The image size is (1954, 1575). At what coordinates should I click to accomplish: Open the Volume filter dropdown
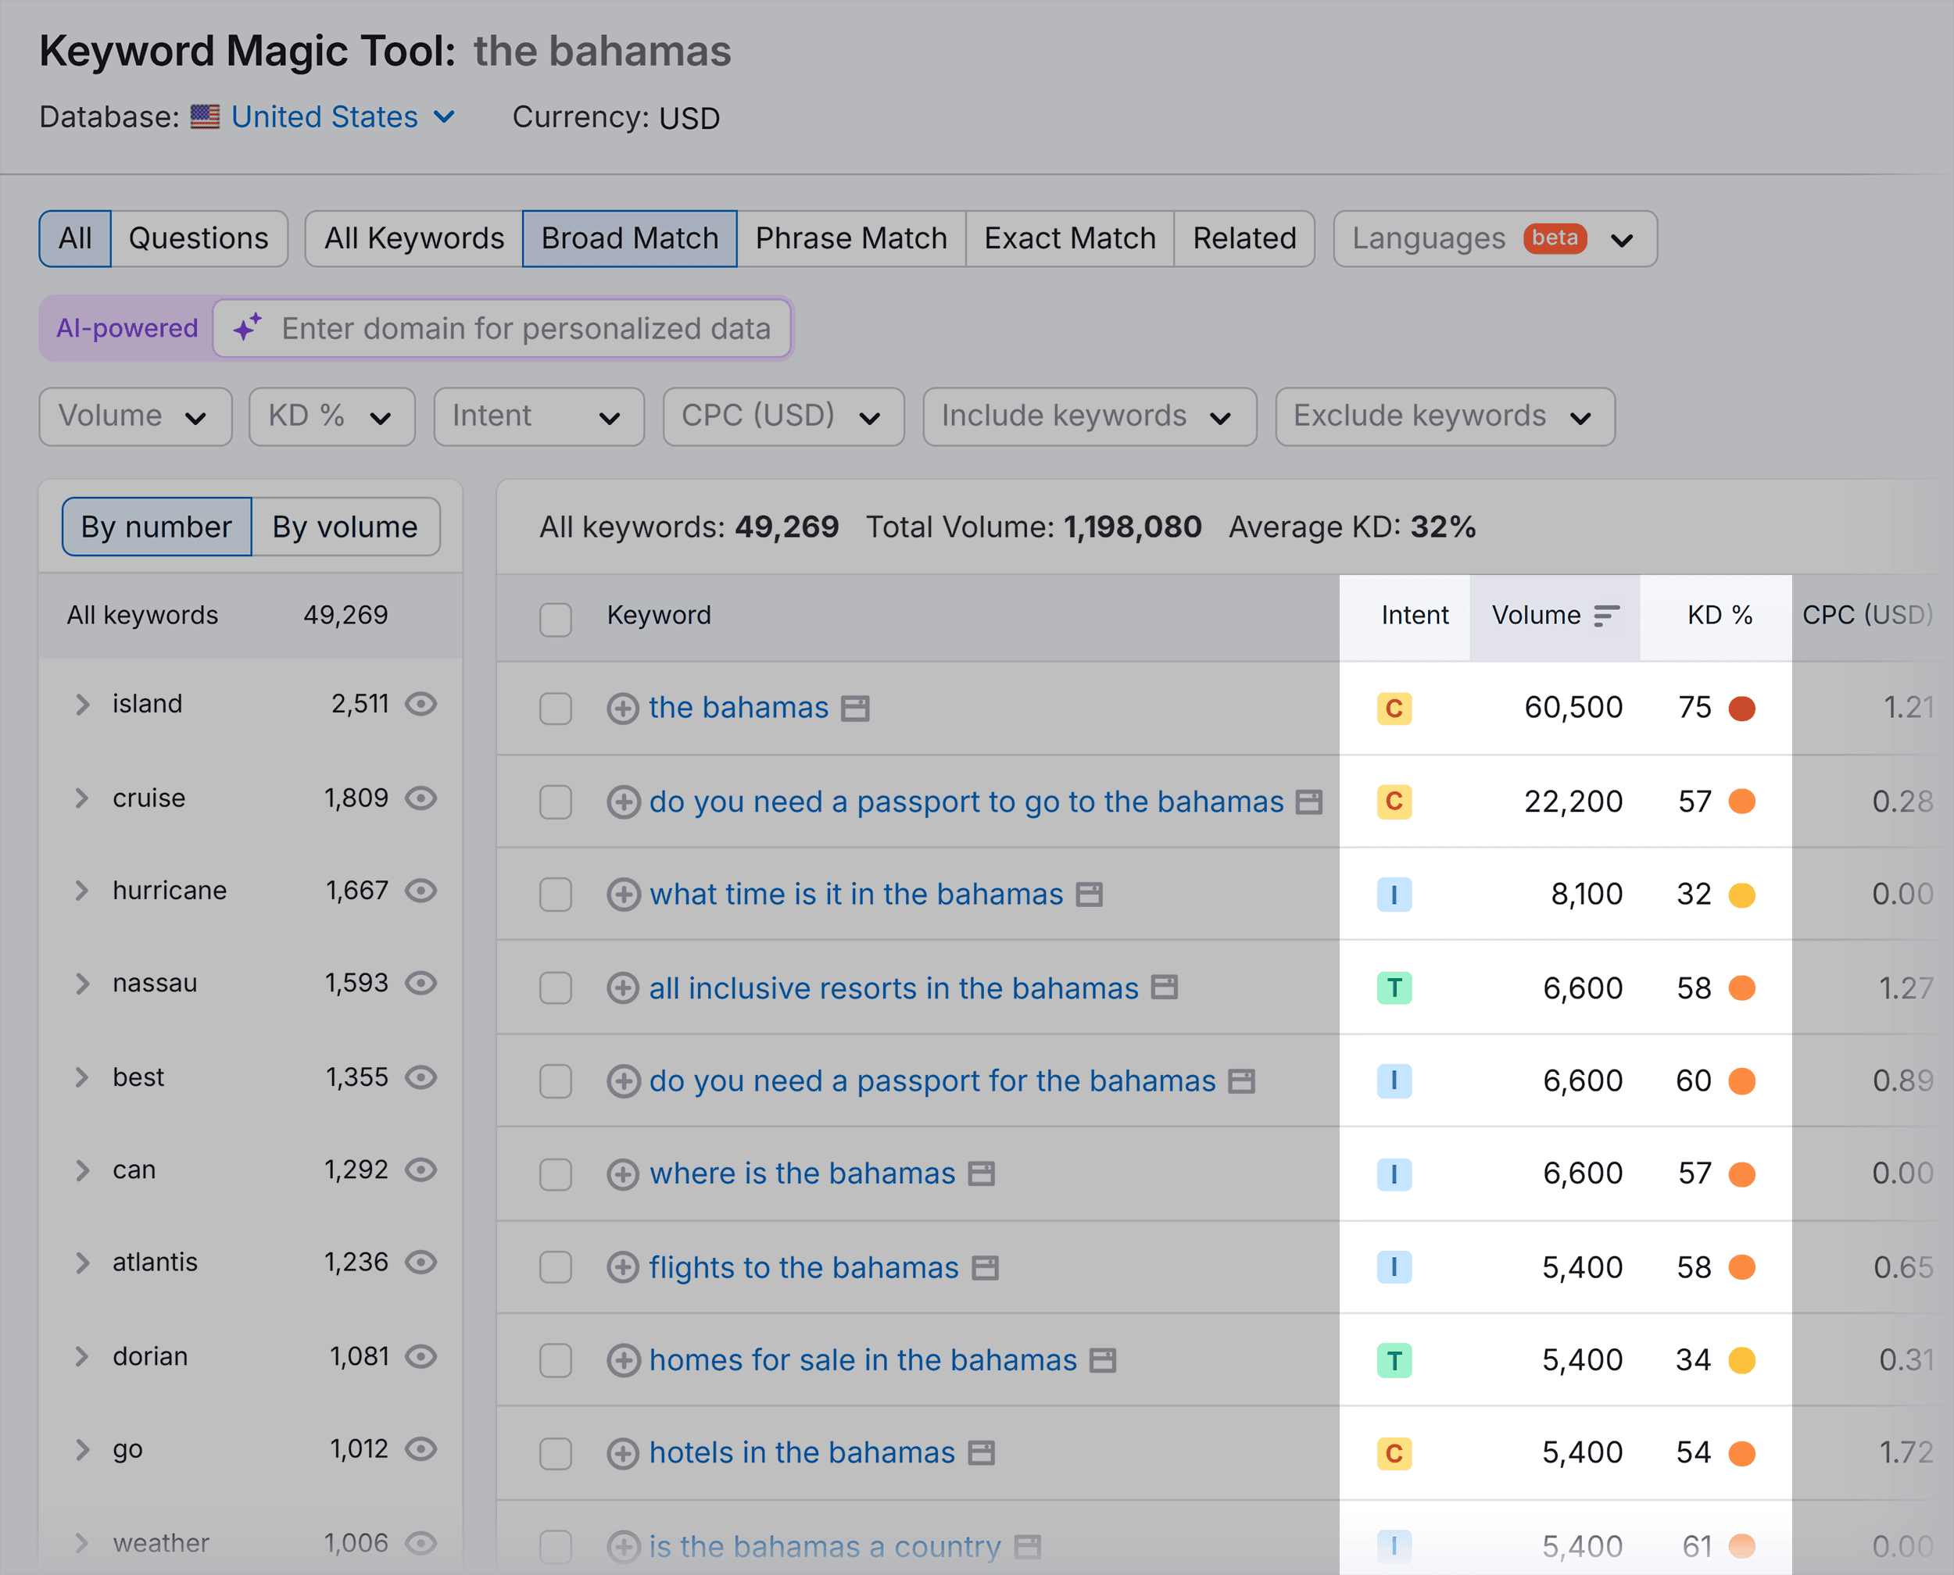tap(132, 418)
